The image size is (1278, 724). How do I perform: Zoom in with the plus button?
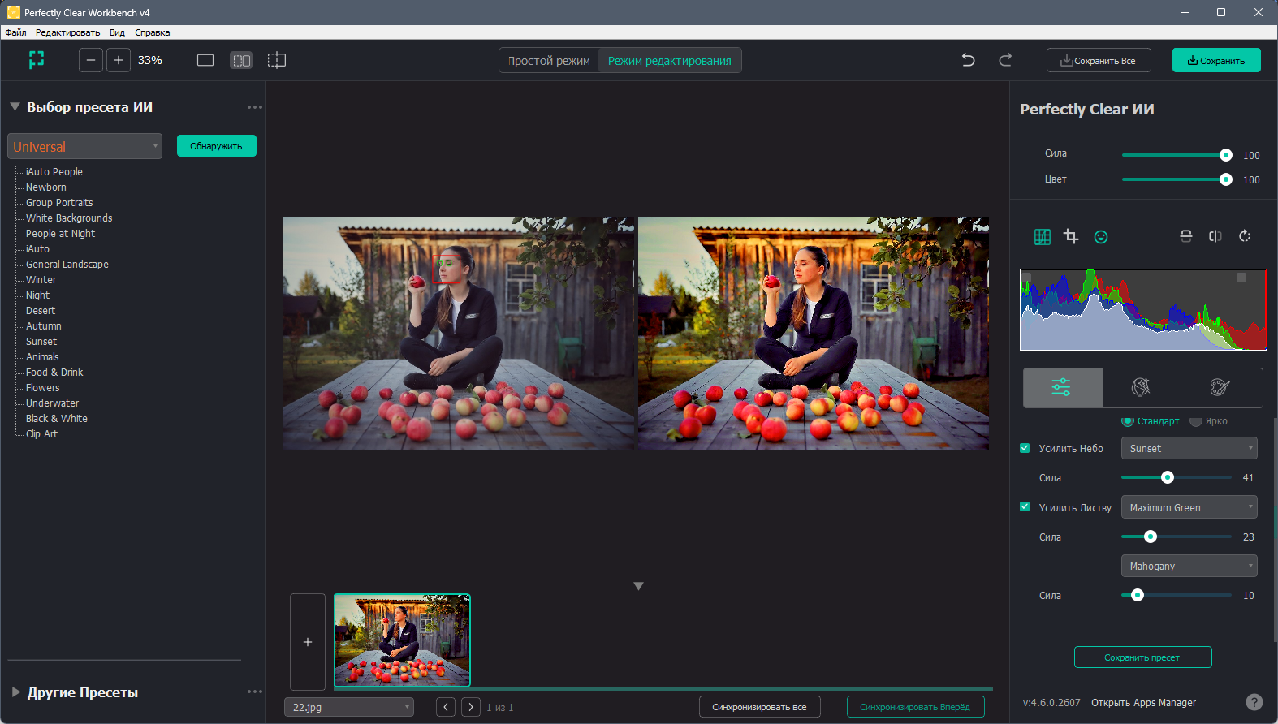pos(119,60)
